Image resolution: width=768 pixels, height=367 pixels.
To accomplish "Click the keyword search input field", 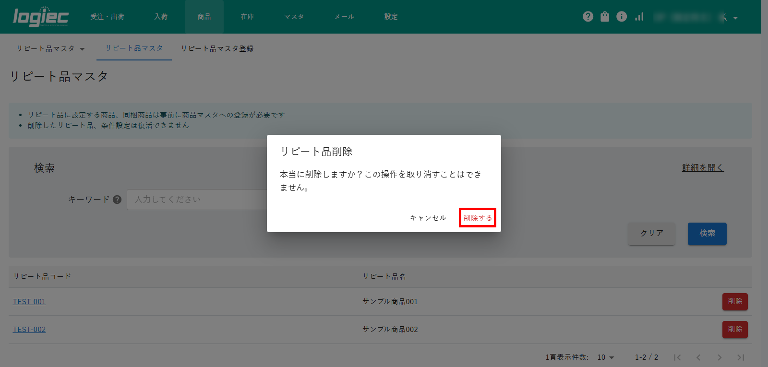I will tap(197, 200).
